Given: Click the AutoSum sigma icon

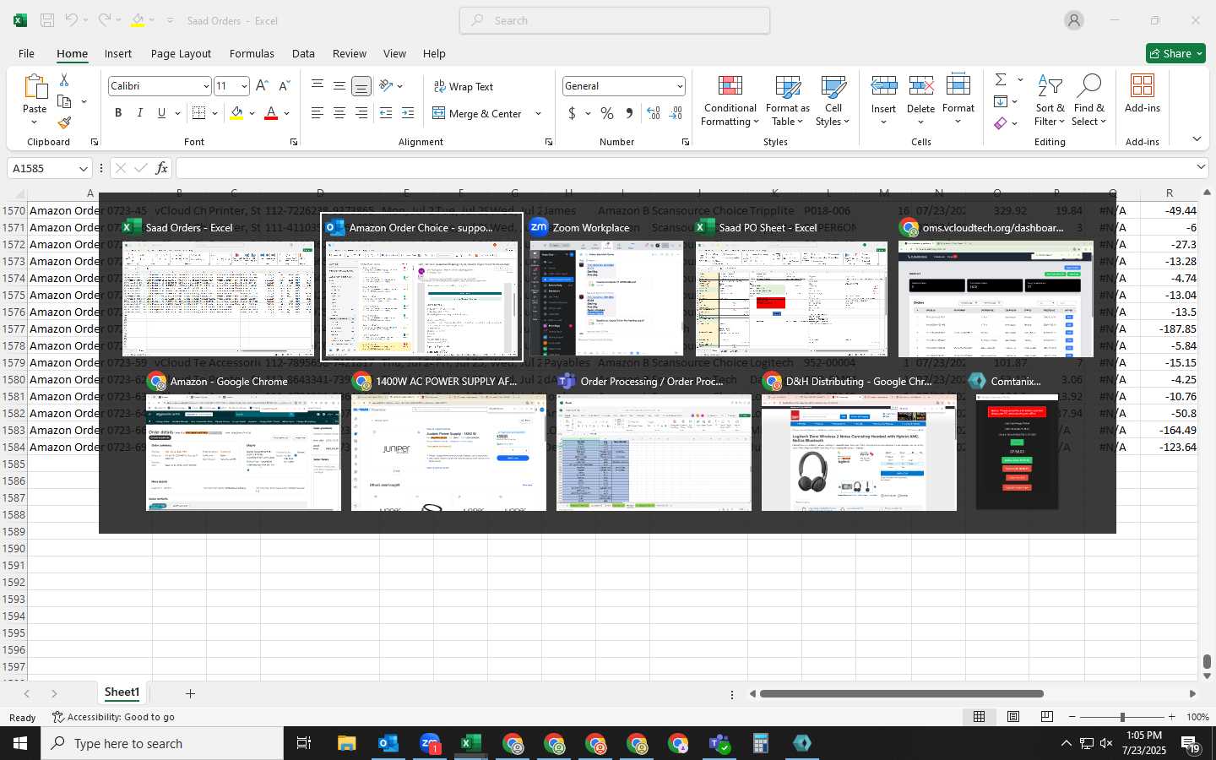Looking at the screenshot, I should (1001, 79).
